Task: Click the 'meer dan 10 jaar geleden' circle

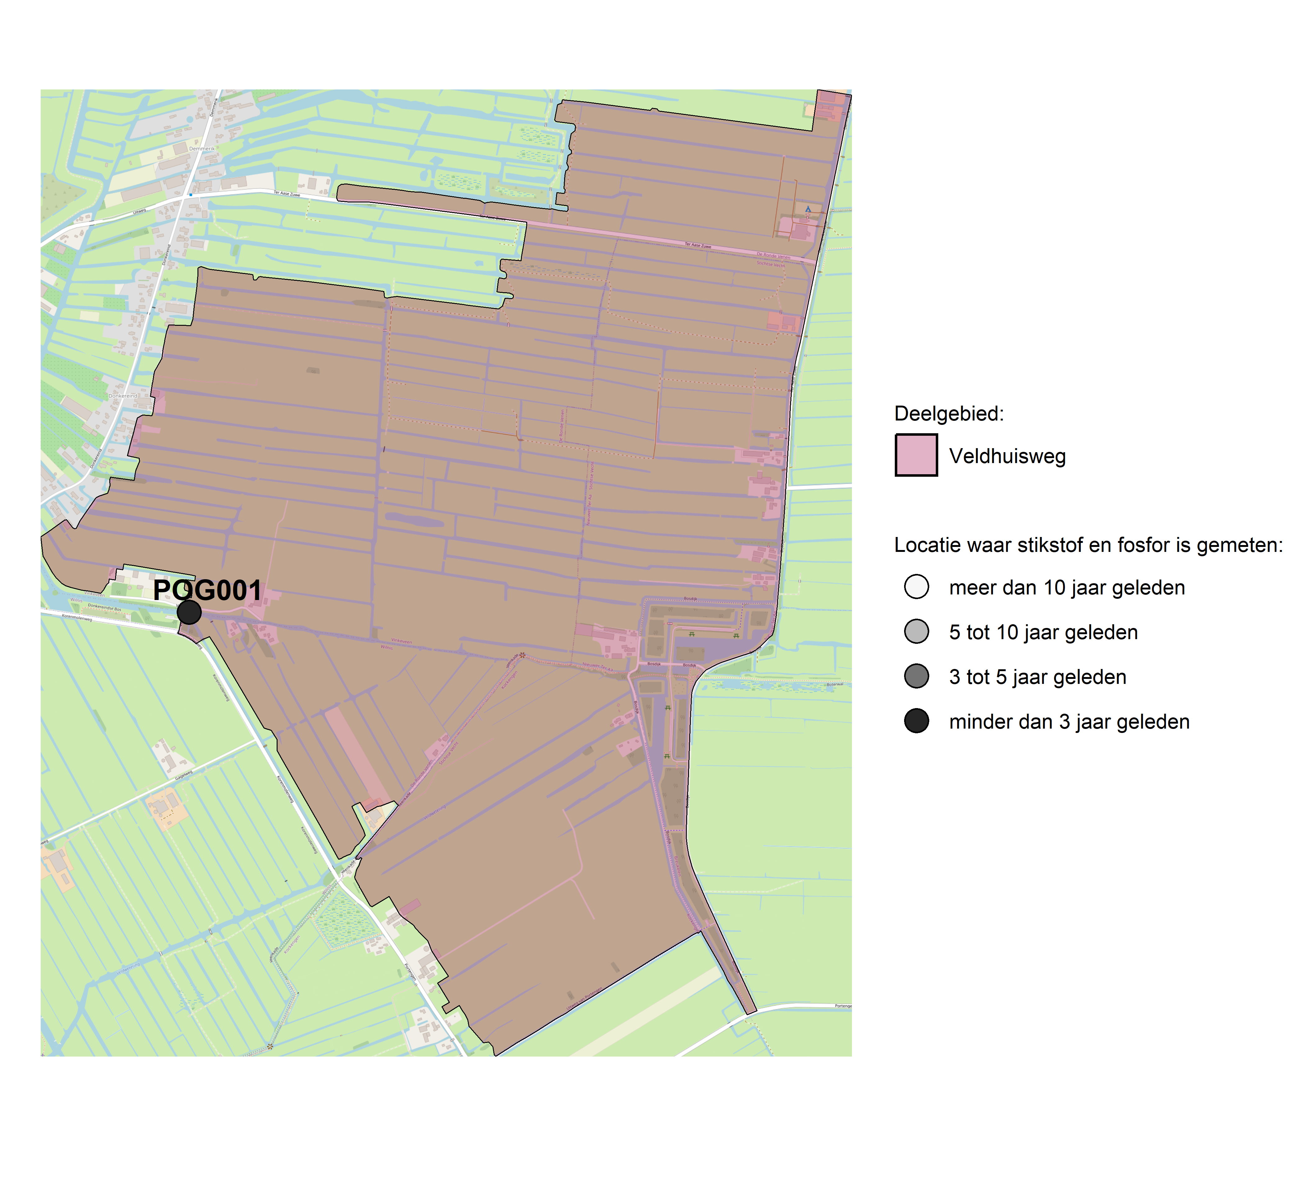Action: point(917,587)
